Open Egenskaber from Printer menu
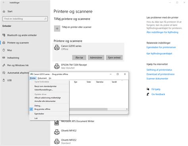This screenshot has width=188, height=146. coord(39,114)
